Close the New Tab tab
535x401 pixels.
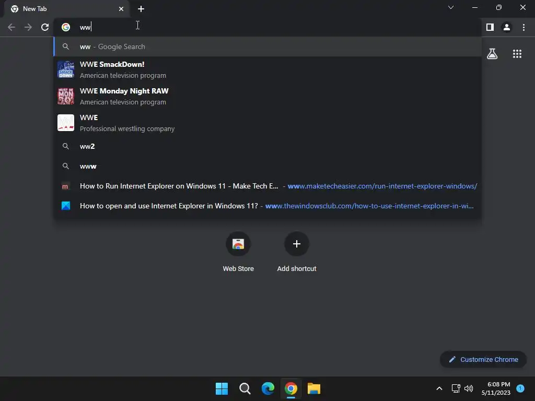pyautogui.click(x=121, y=9)
